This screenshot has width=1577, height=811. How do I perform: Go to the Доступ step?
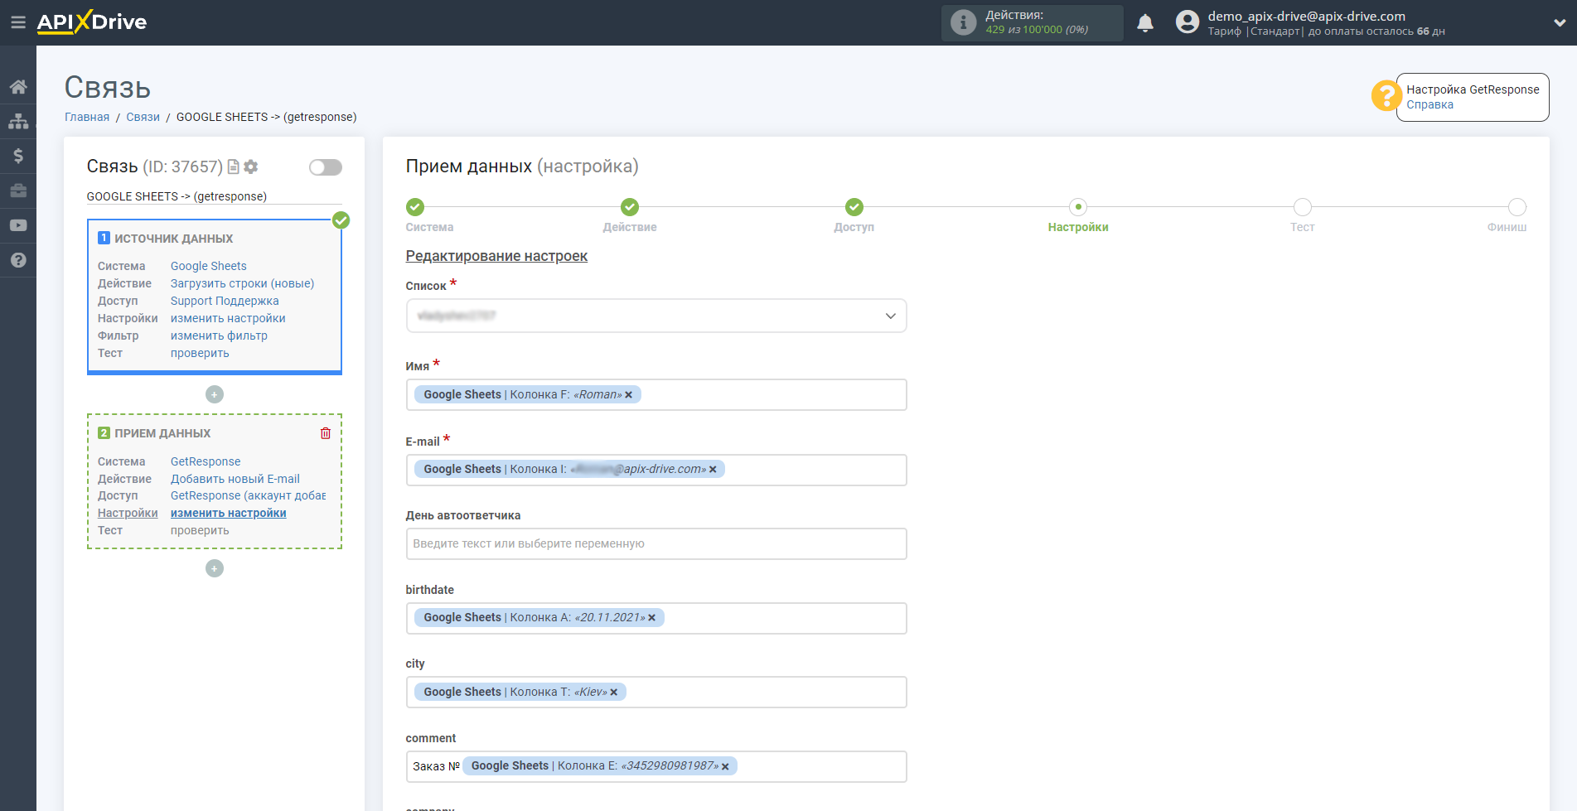854,207
